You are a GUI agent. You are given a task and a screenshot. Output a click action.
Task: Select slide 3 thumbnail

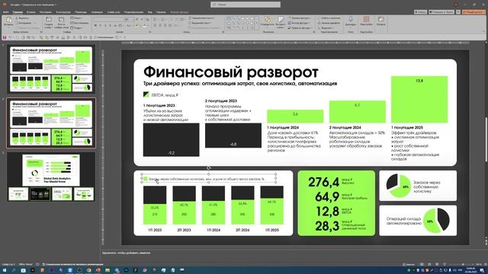[51, 177]
